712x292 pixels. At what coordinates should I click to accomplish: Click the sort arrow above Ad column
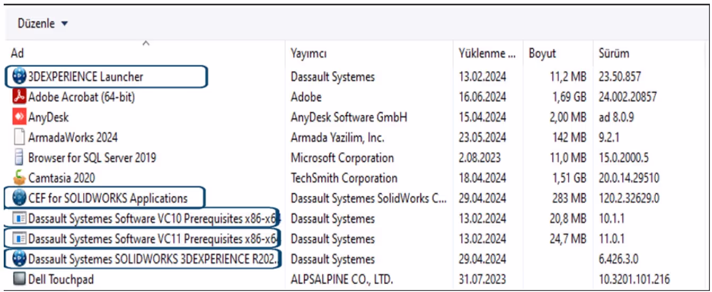146,43
